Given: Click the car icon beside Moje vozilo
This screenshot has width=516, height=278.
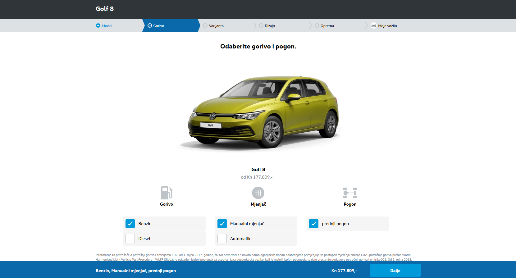Looking at the screenshot, I should coord(374,25).
